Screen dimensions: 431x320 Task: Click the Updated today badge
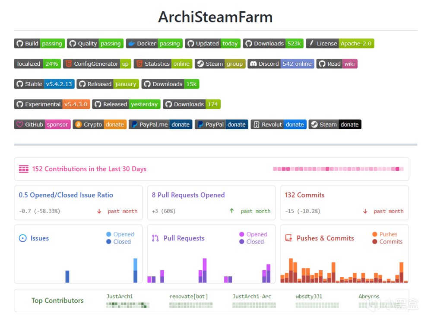(x=213, y=44)
